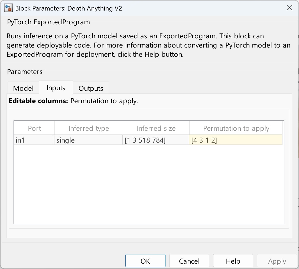
Task: Click the Cancel button
Action: tap(189, 261)
